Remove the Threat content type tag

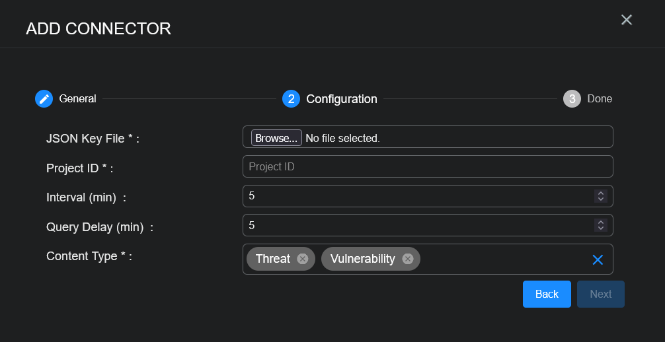302,259
